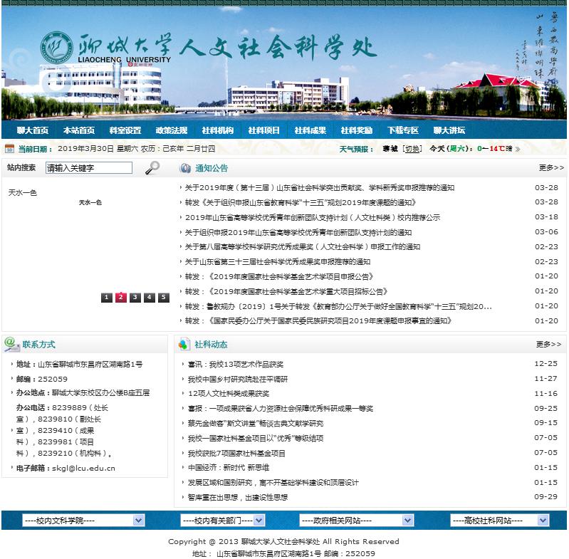Click the 切换 city switch link

click(x=412, y=149)
